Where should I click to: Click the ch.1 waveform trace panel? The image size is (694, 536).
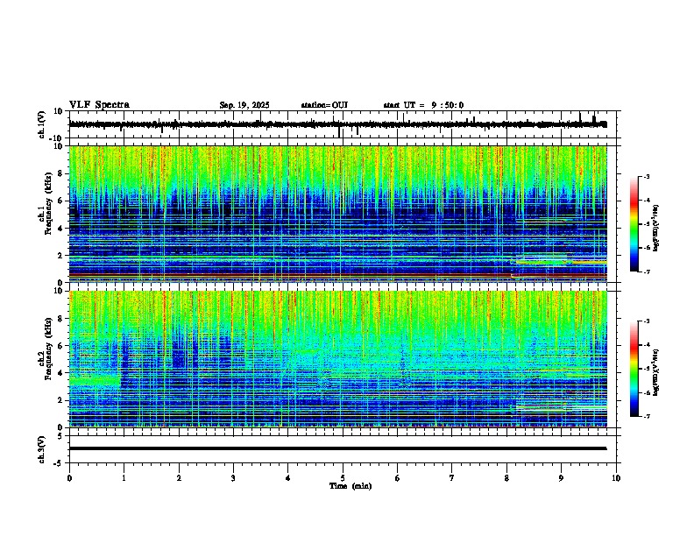point(344,124)
